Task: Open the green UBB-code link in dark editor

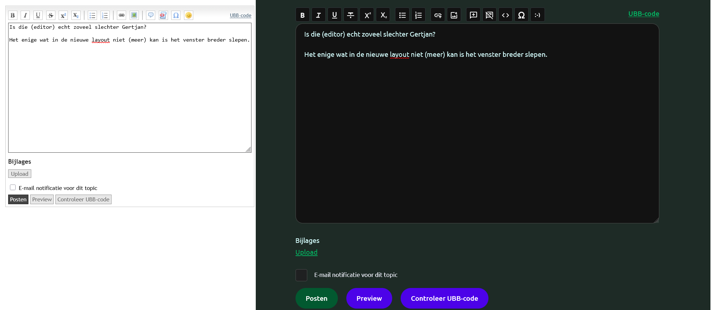Action: click(x=644, y=14)
